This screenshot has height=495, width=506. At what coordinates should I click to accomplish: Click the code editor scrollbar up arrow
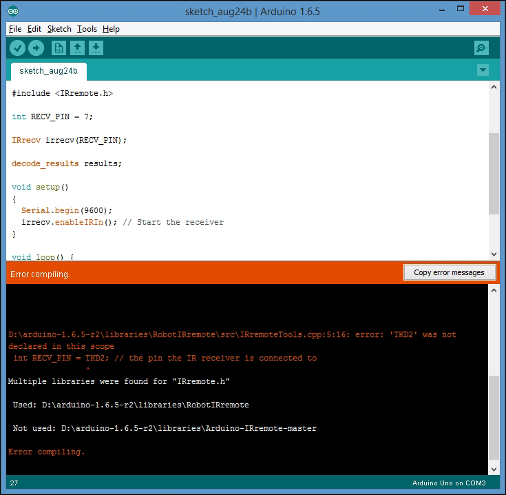494,87
